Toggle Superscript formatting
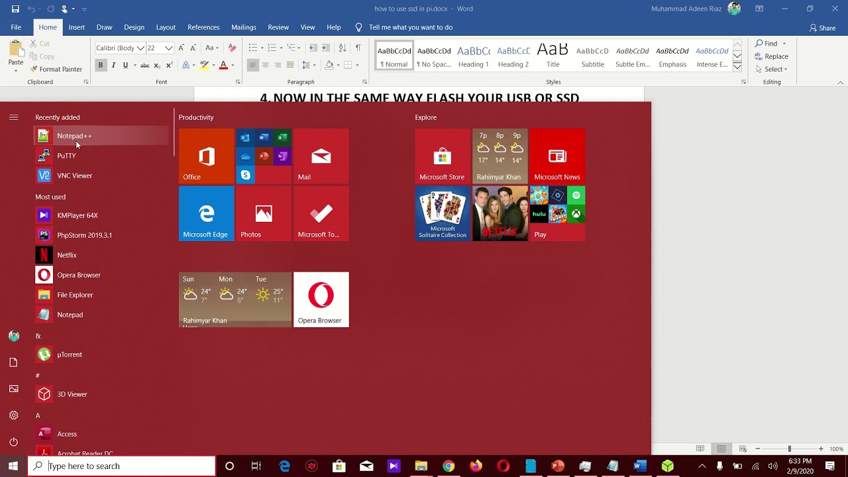This screenshot has width=848, height=477. point(170,65)
